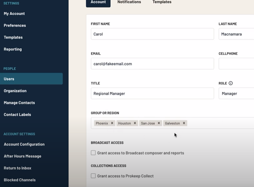Open Reporting from the sidebar

coord(13,49)
